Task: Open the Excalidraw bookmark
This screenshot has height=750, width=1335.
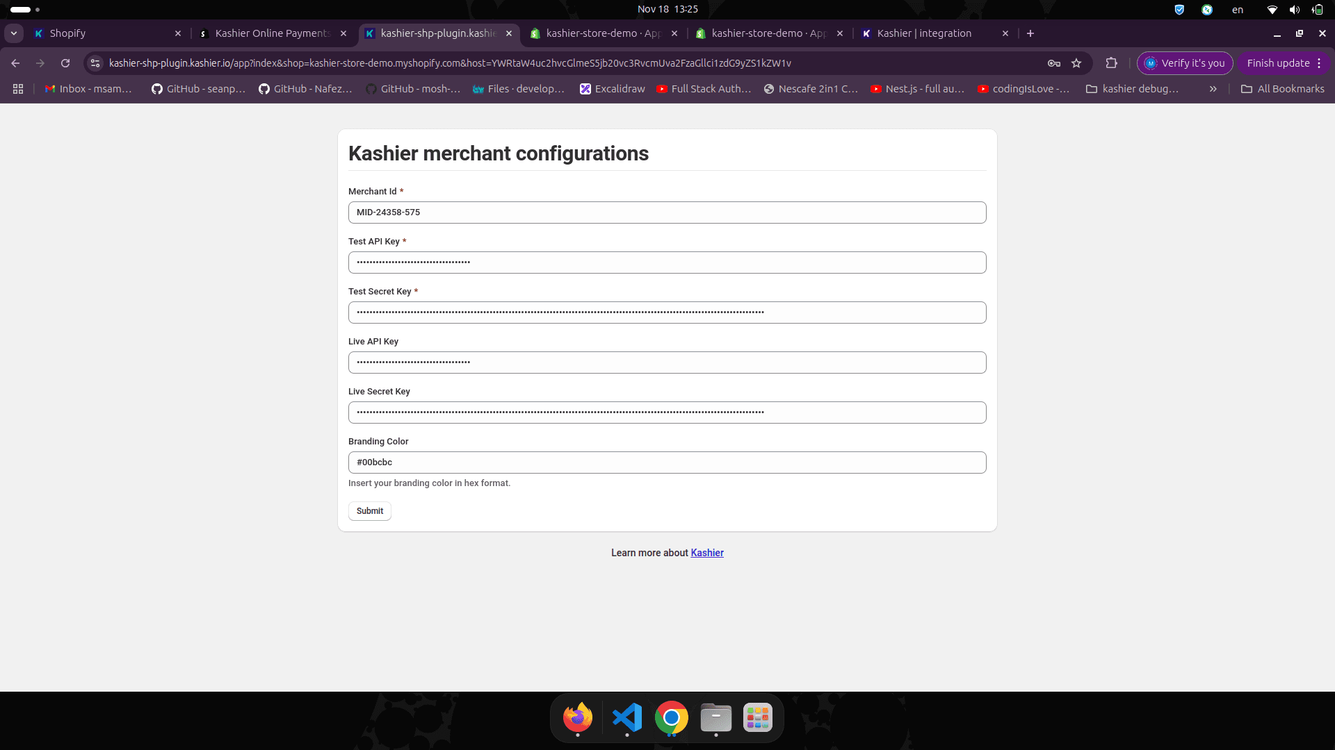Action: coord(613,89)
